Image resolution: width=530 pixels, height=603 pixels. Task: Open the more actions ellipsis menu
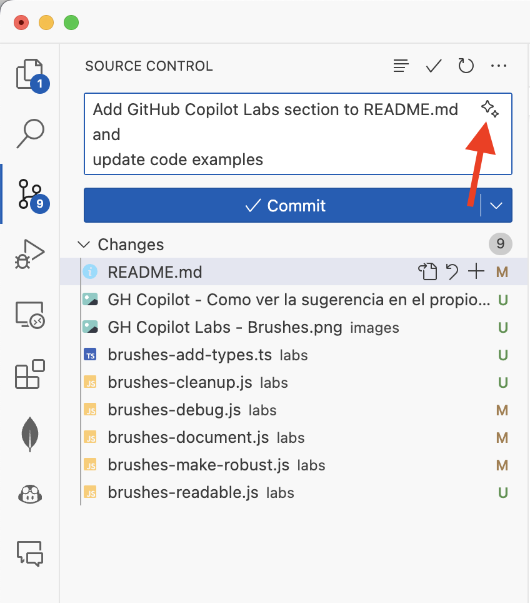(499, 66)
